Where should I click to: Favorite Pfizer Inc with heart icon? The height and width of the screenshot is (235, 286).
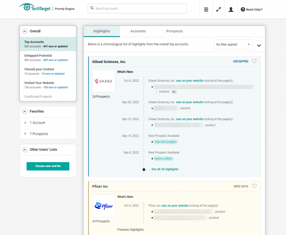click(254, 186)
